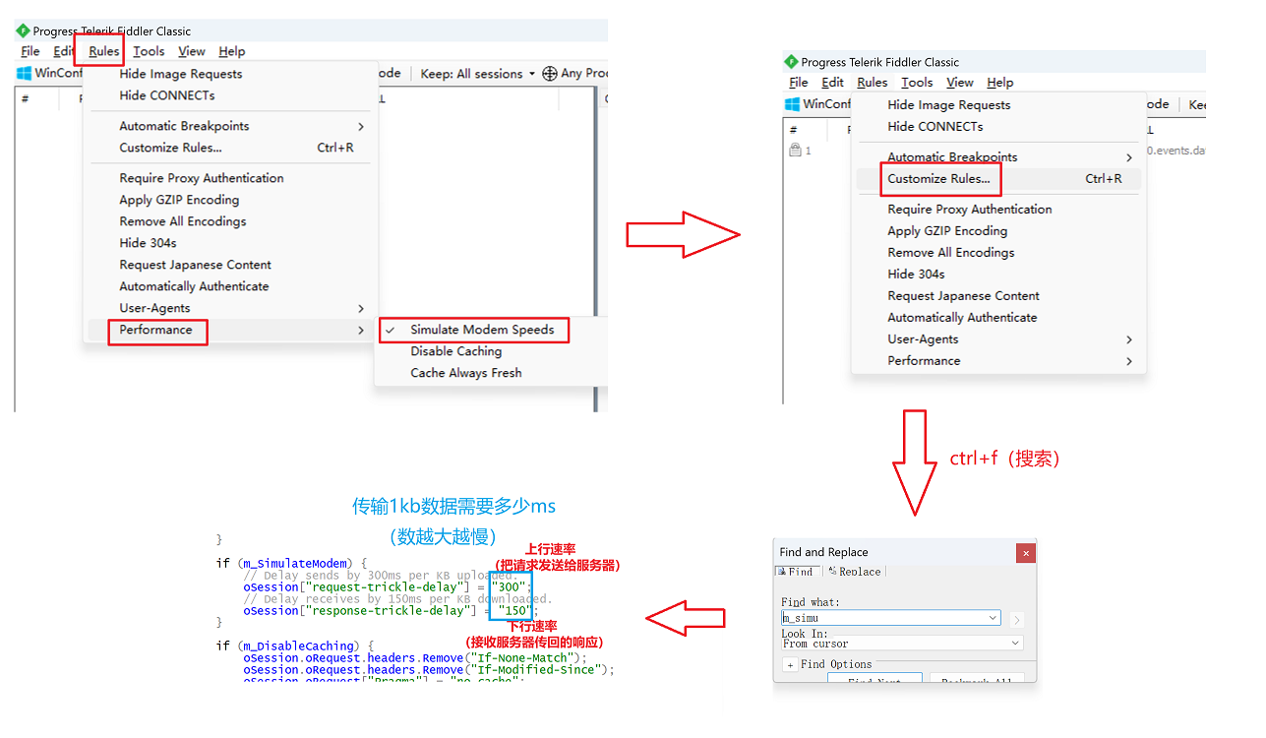This screenshot has width=1266, height=738.
Task: Click the Find tab icon in Find and Replace
Action: (783, 571)
